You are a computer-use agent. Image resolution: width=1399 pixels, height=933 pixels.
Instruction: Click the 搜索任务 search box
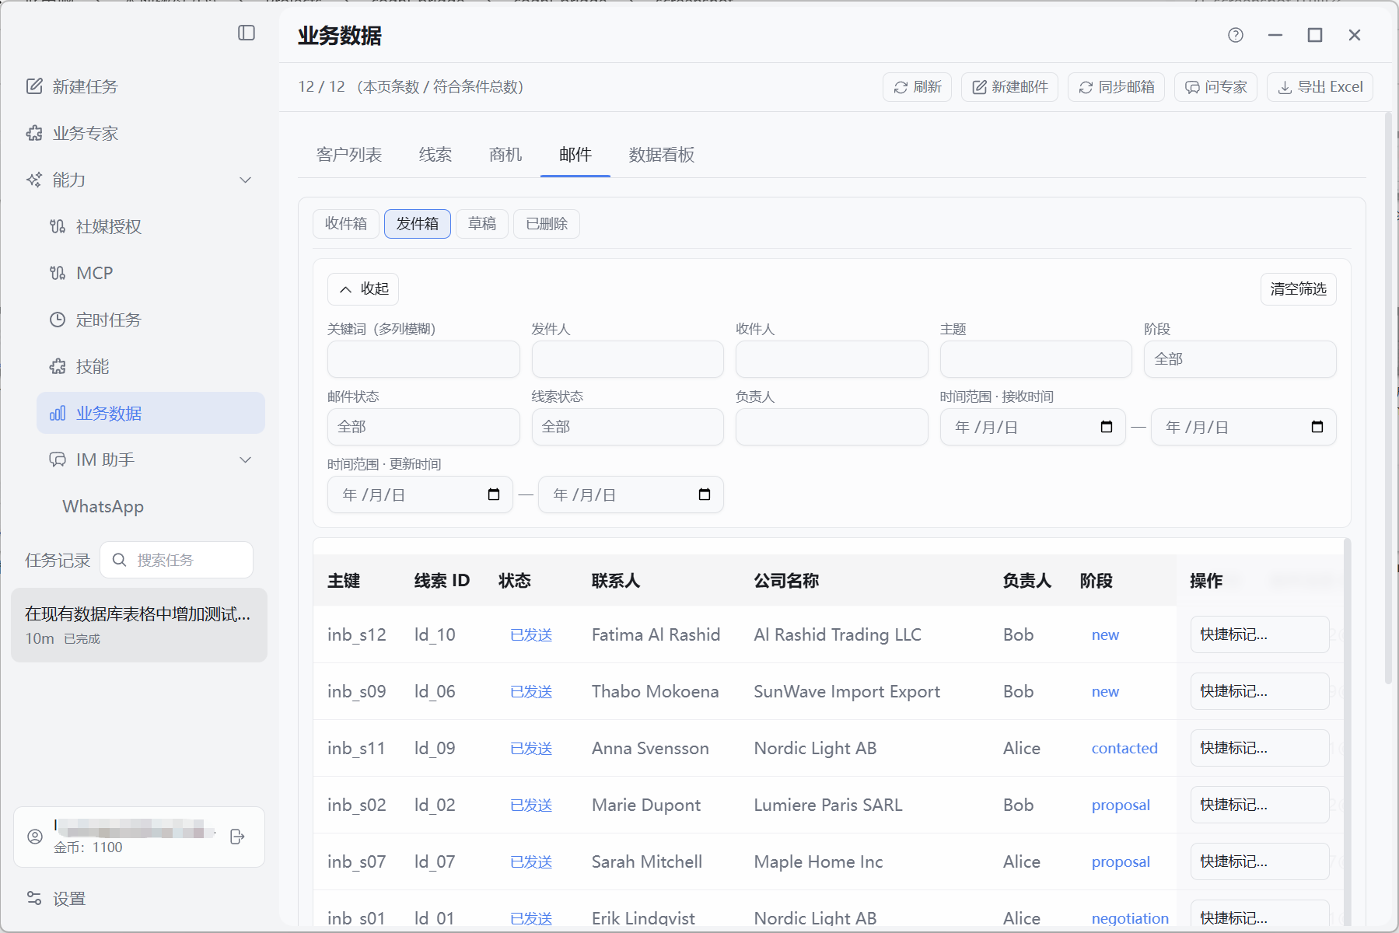click(x=177, y=560)
